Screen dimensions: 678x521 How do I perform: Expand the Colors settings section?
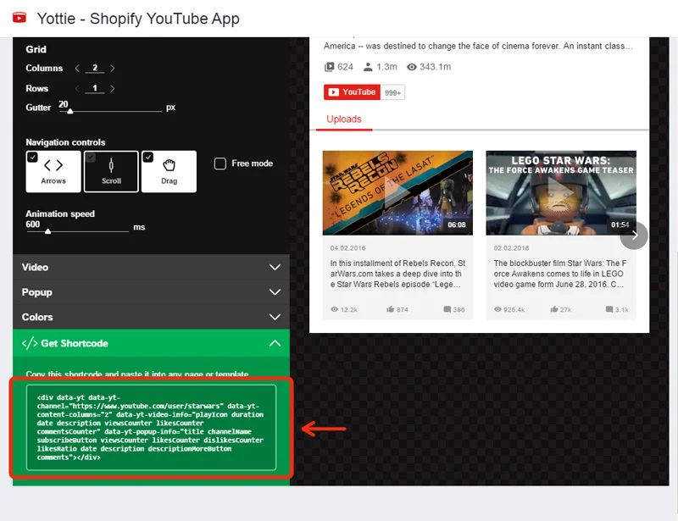coord(151,317)
